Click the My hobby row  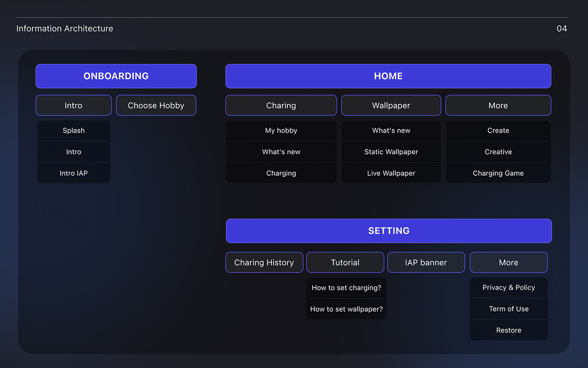click(x=281, y=131)
